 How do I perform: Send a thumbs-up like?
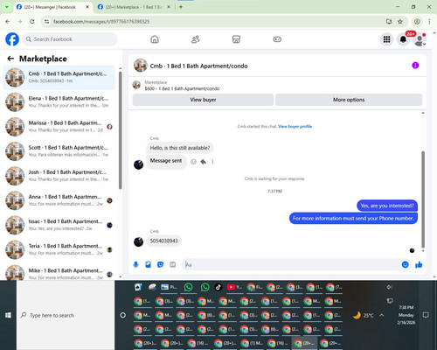click(419, 264)
